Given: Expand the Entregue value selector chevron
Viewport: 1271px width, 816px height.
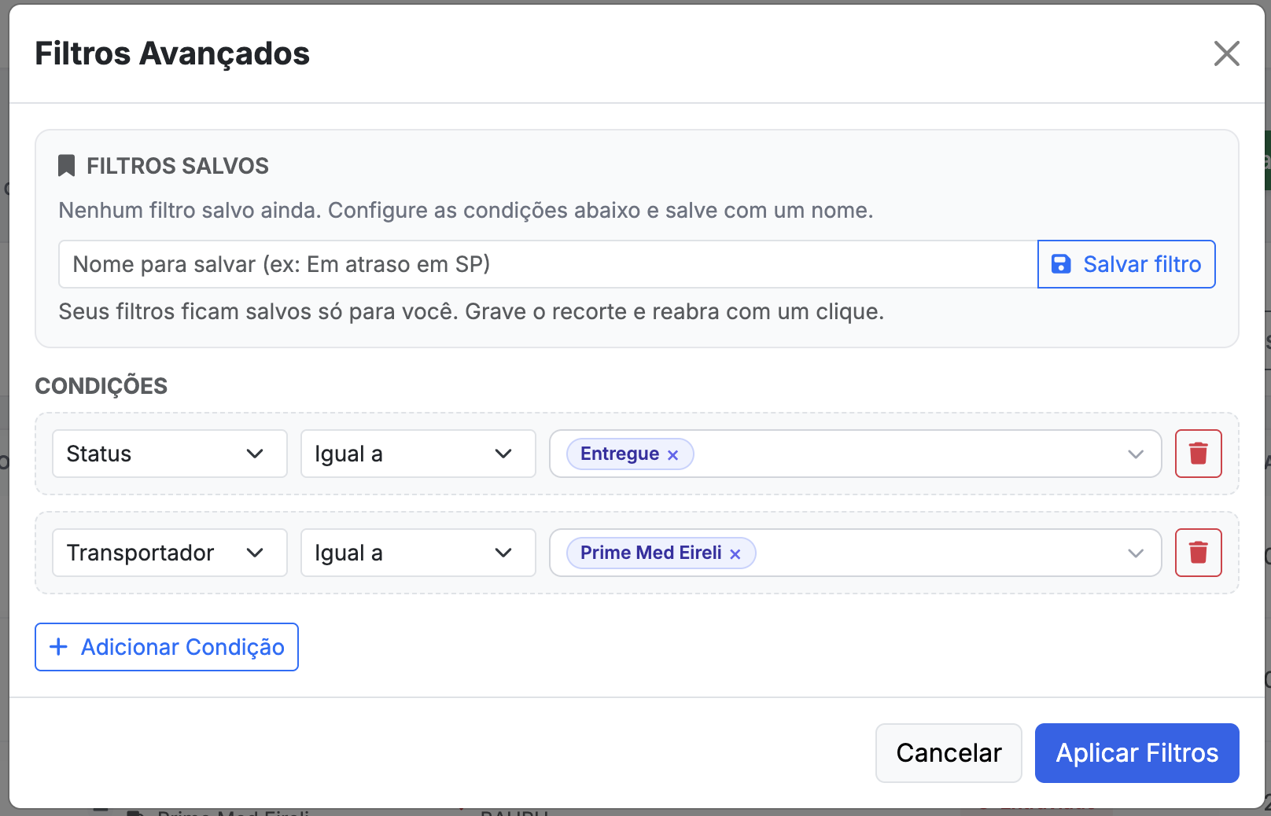Looking at the screenshot, I should tap(1135, 454).
